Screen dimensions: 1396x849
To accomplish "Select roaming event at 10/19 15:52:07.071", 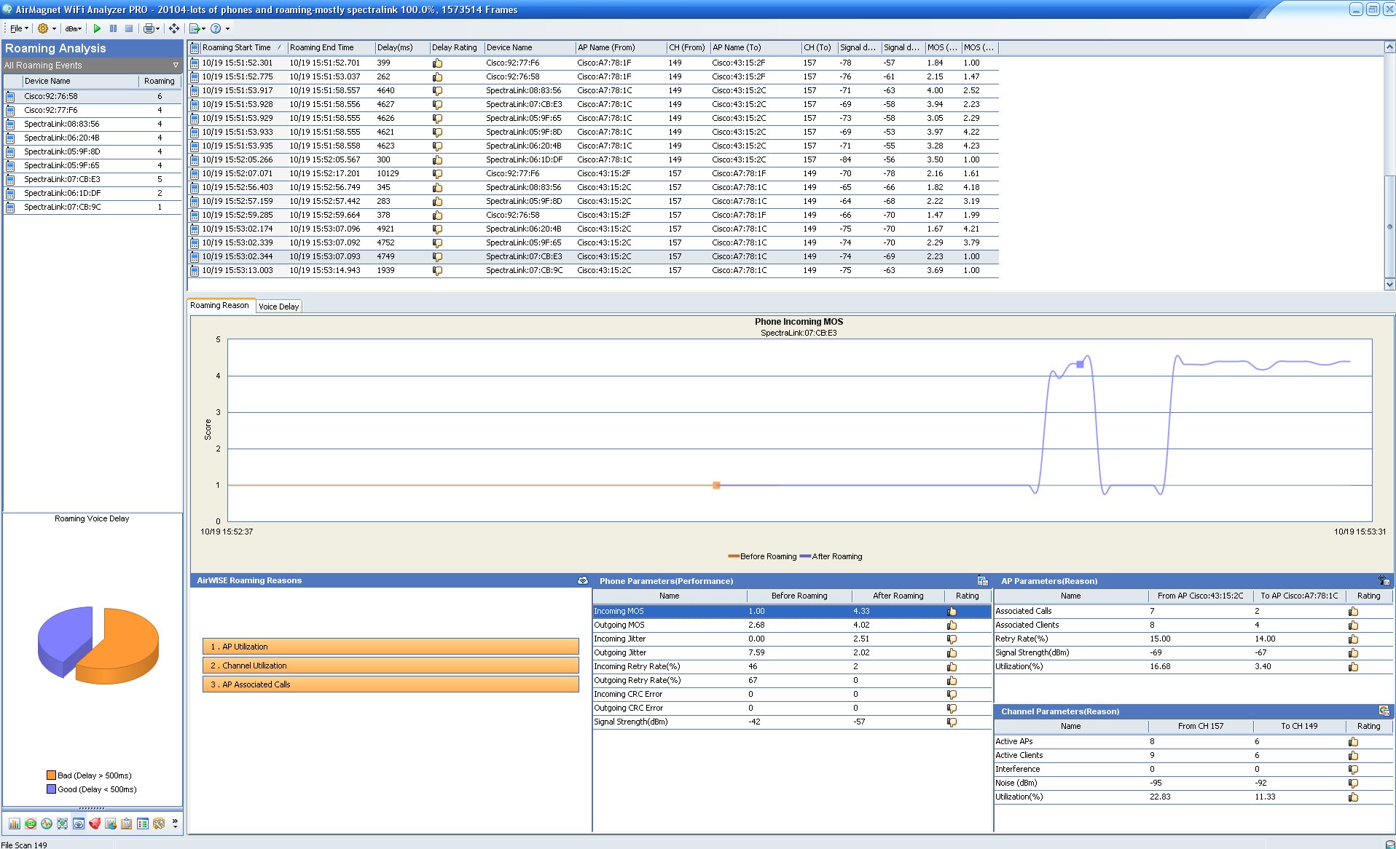I will point(594,173).
